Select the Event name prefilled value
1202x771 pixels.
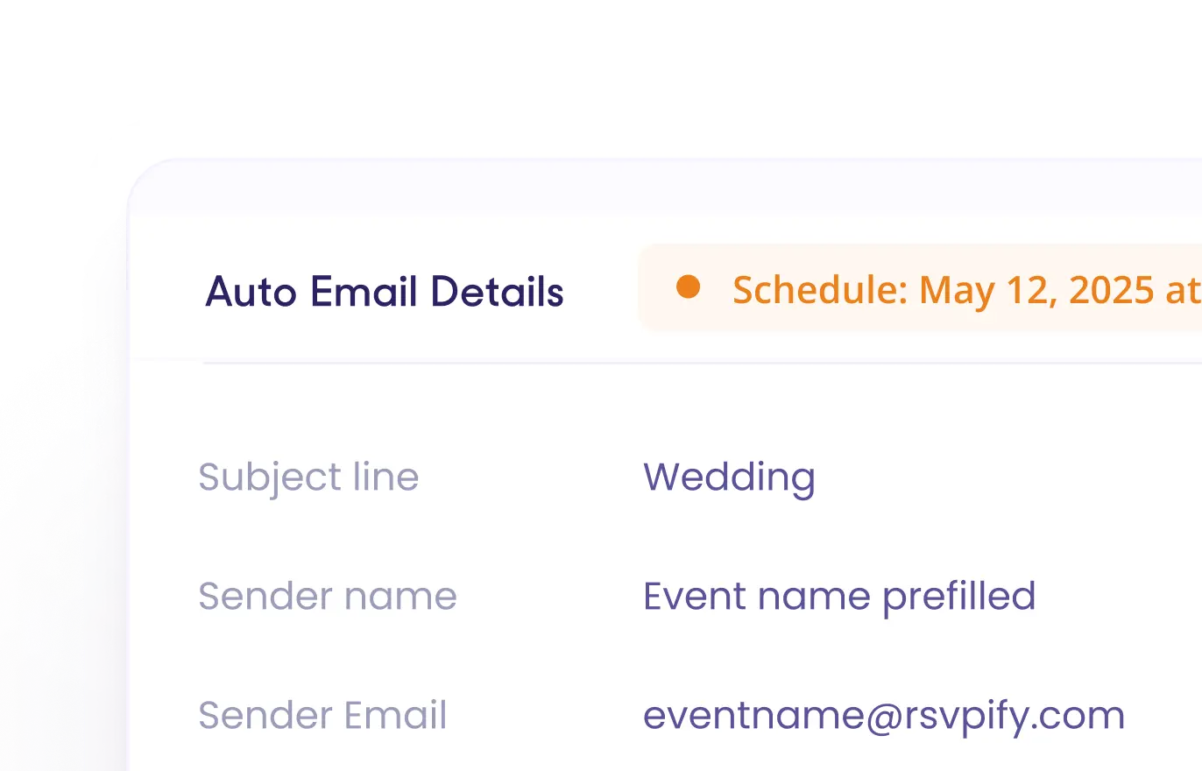tap(839, 597)
